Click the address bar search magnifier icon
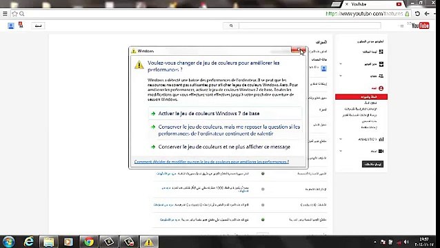This screenshot has height=248, width=440. click(22, 14)
